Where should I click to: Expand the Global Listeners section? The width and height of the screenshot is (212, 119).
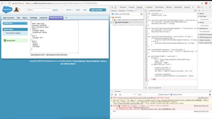point(198,40)
